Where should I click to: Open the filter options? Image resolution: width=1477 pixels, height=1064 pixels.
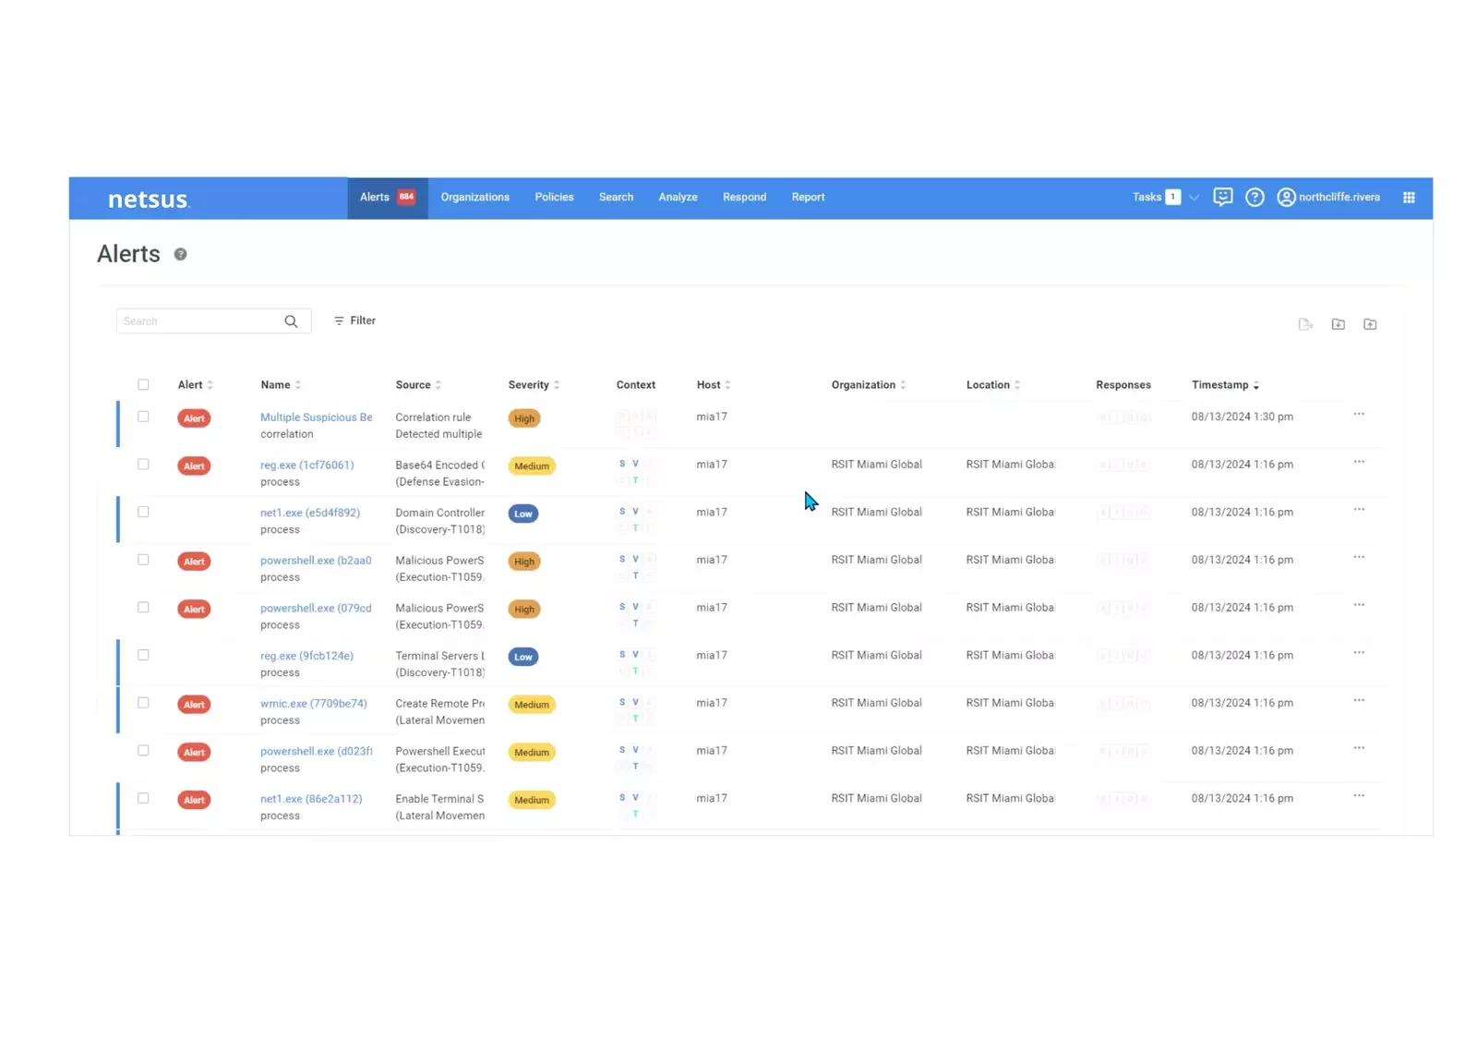click(x=355, y=320)
